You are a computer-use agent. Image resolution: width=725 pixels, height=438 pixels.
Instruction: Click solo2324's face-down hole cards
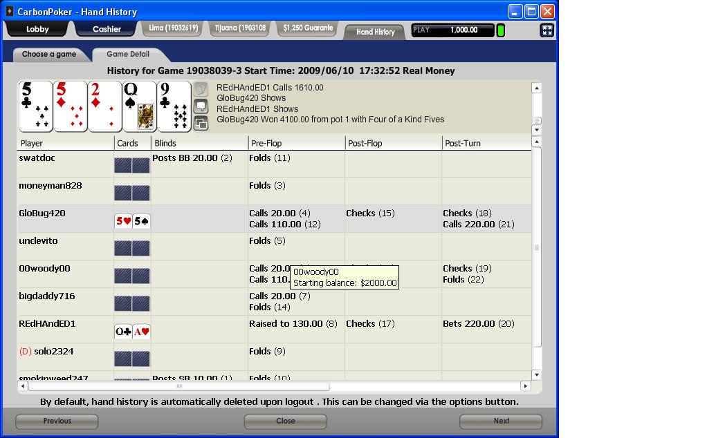(132, 359)
